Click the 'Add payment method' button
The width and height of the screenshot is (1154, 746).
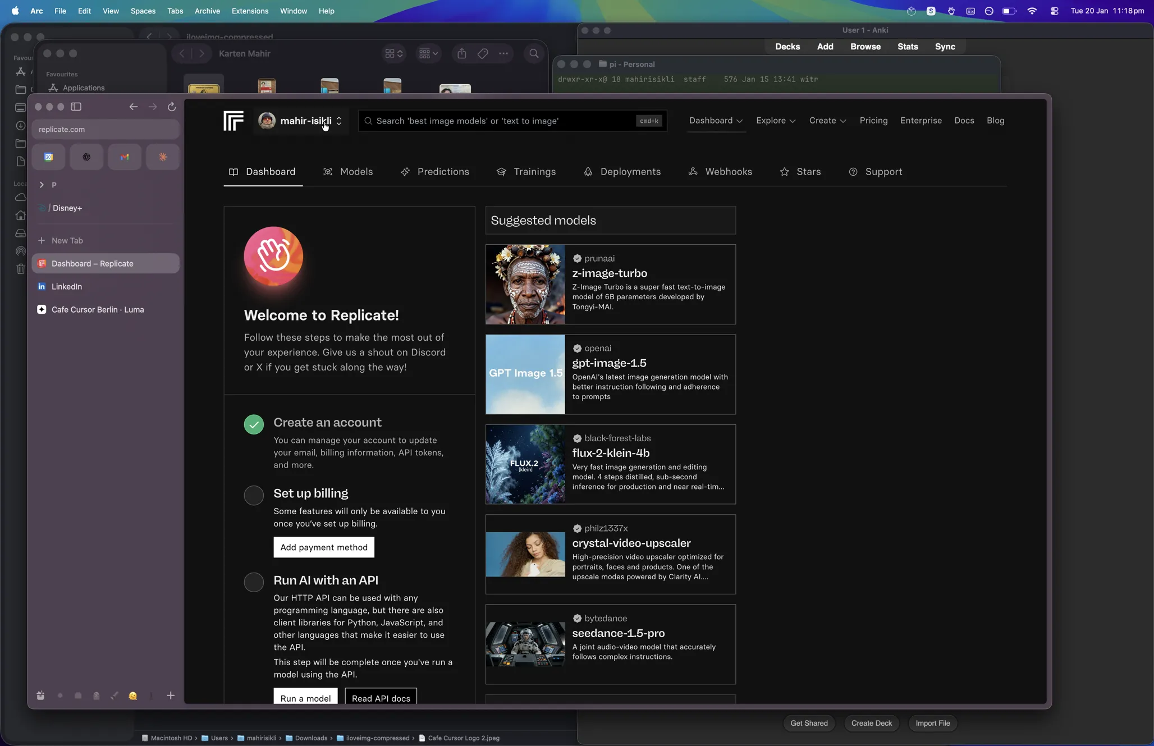(323, 547)
